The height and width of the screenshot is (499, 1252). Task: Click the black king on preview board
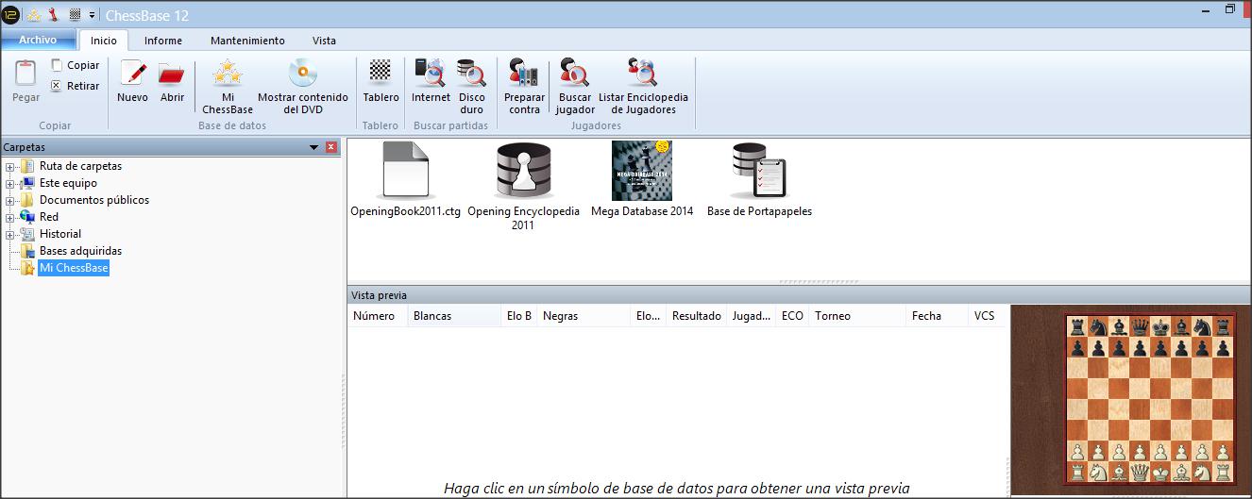(x=1160, y=327)
